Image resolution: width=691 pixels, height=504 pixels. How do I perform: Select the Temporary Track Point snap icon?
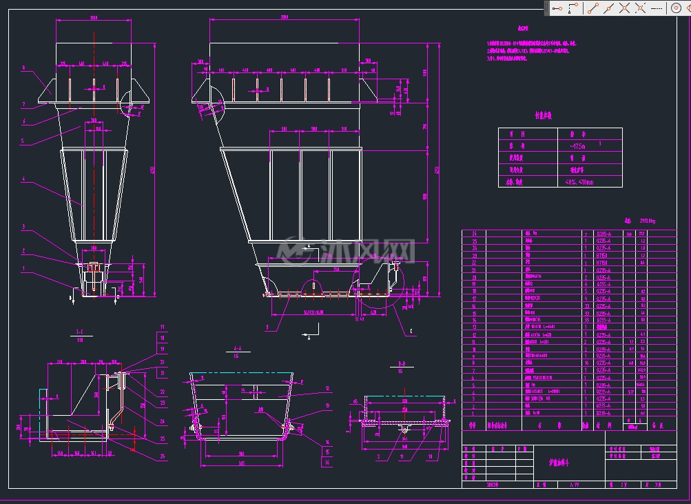[x=557, y=8]
